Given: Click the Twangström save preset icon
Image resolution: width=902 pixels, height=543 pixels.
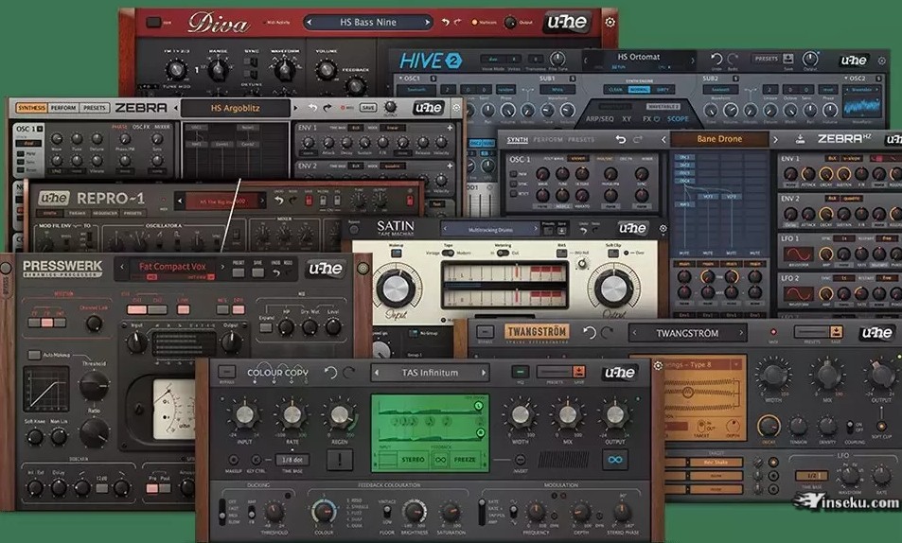Looking at the screenshot, I should pos(836,332).
